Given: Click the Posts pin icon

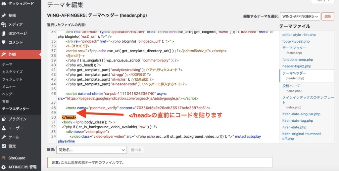Looking at the screenshot, I should coord(4,16).
